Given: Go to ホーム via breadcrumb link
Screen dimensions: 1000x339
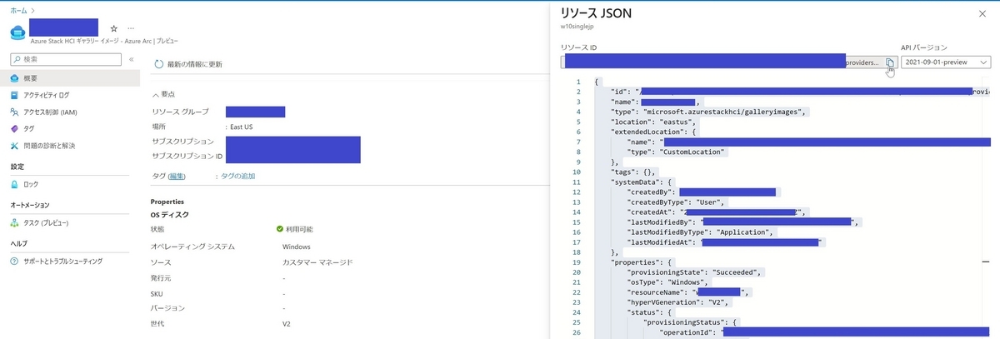Looking at the screenshot, I should click(x=18, y=9).
